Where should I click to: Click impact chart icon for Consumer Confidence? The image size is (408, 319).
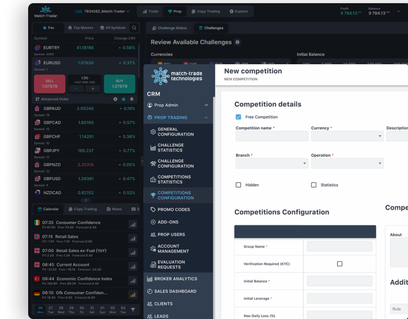[x=133, y=225]
